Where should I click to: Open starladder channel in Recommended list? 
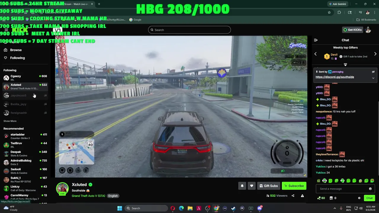coord(25,136)
